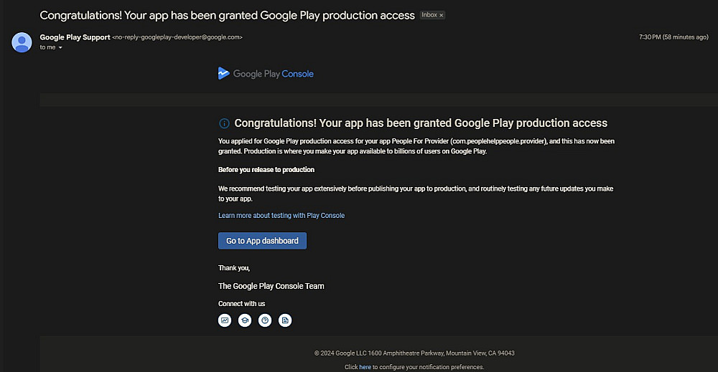The width and height of the screenshot is (718, 372).
Task: Click the Google LLC address footer text
Action: click(x=414, y=353)
